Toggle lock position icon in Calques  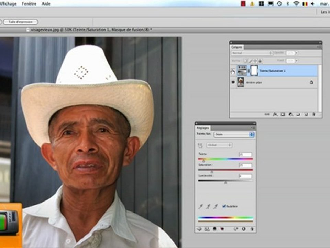255,61
